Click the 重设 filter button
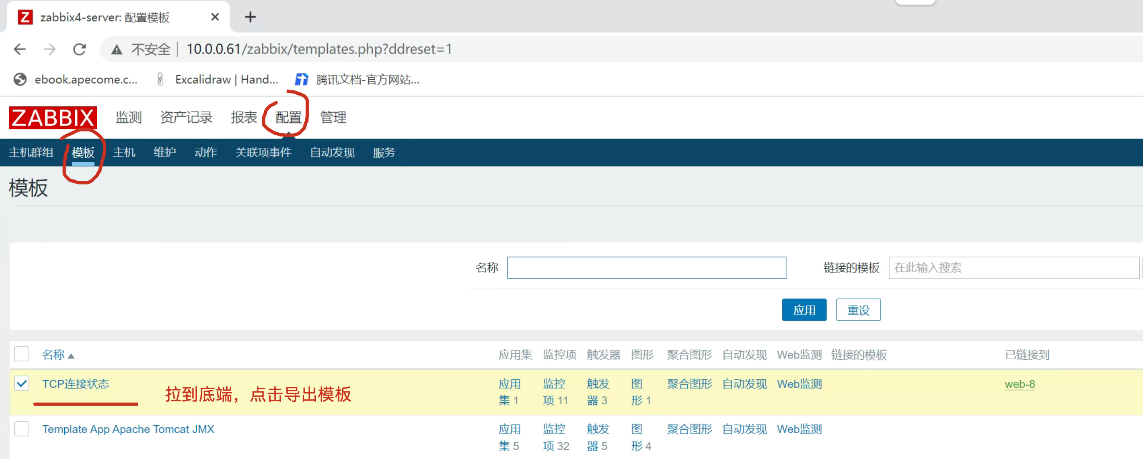This screenshot has width=1143, height=459. pyautogui.click(x=858, y=310)
